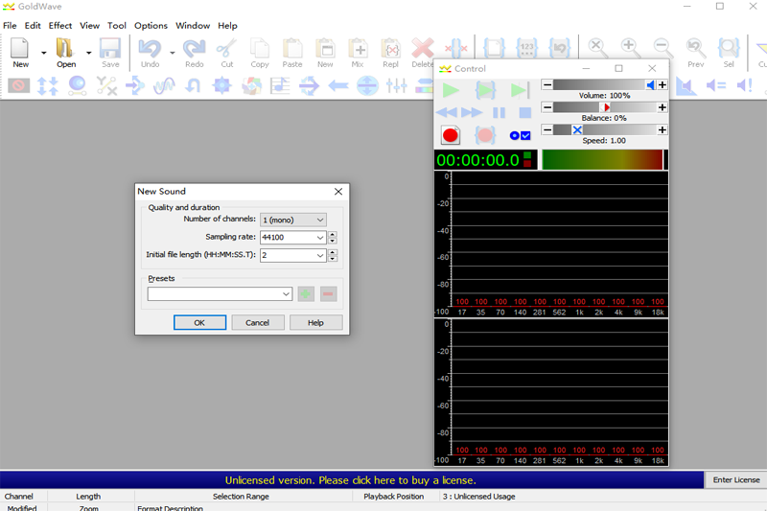Click OK in New Sound dialog
This screenshot has height=511, width=767.
tap(199, 323)
